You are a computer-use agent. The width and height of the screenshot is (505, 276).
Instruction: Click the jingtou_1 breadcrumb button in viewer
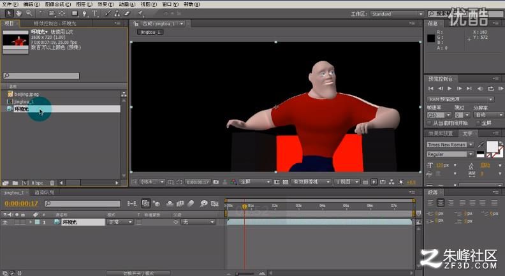(x=150, y=33)
